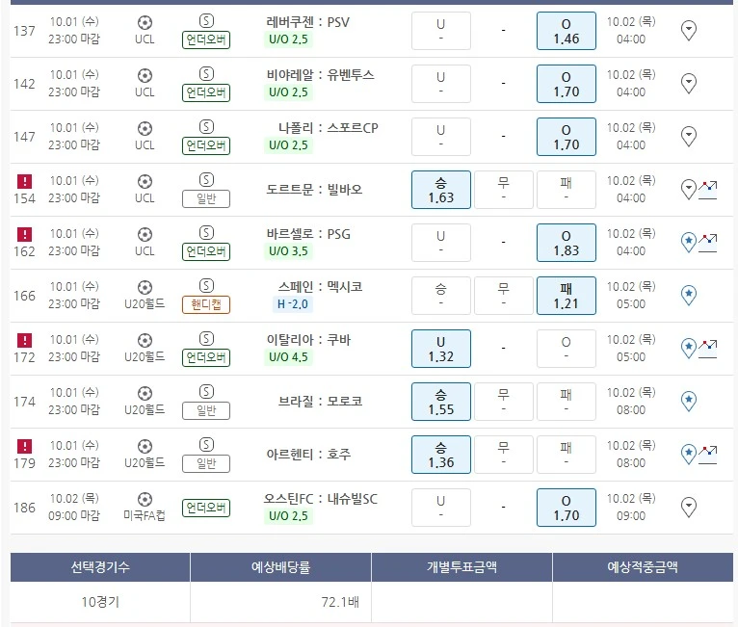The image size is (738, 627).
Task: Open the odds trend chart for 도르트문 vs 빌바오
Action: (x=709, y=188)
